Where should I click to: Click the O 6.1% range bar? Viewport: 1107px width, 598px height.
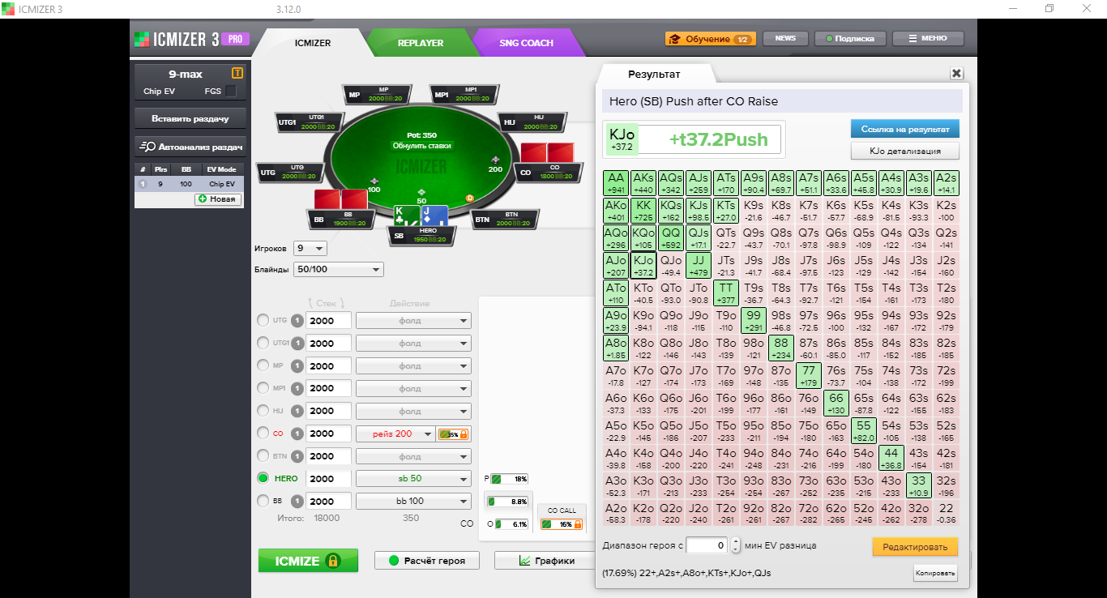512,524
